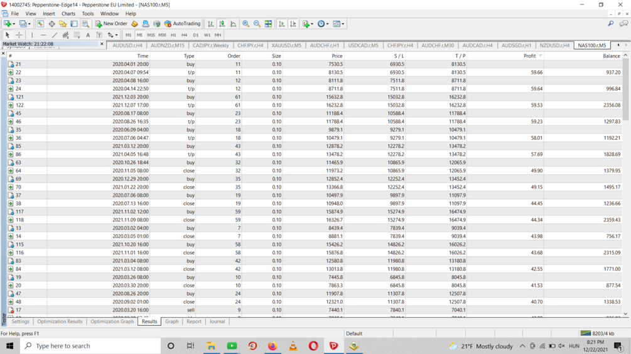Select the Fibonacci retracement tool
631x354 pixels.
tap(77, 35)
